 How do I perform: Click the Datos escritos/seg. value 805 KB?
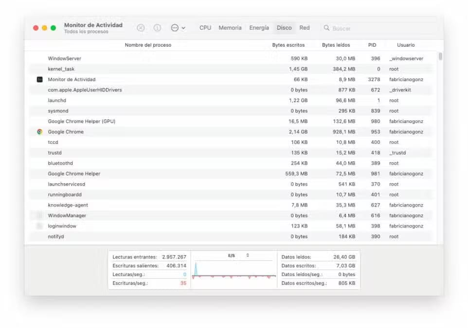point(347,283)
